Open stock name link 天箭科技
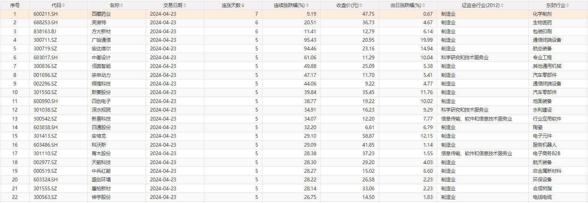This screenshot has width=588, height=203. [x=101, y=162]
